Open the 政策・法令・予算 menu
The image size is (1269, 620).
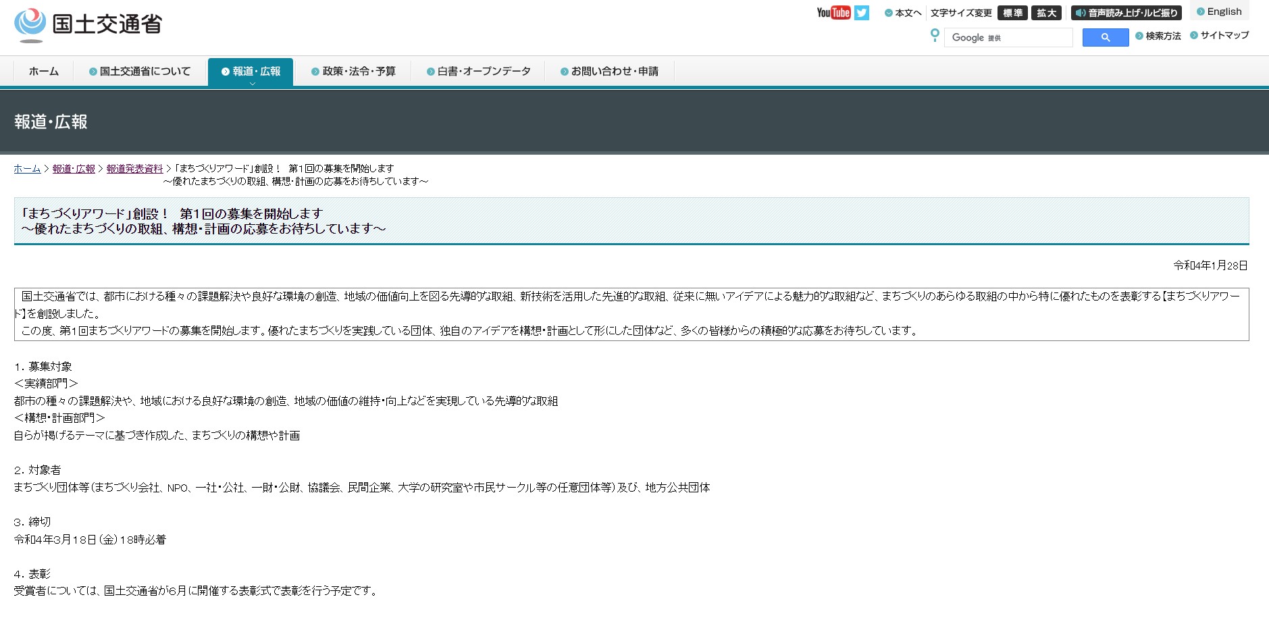point(353,72)
